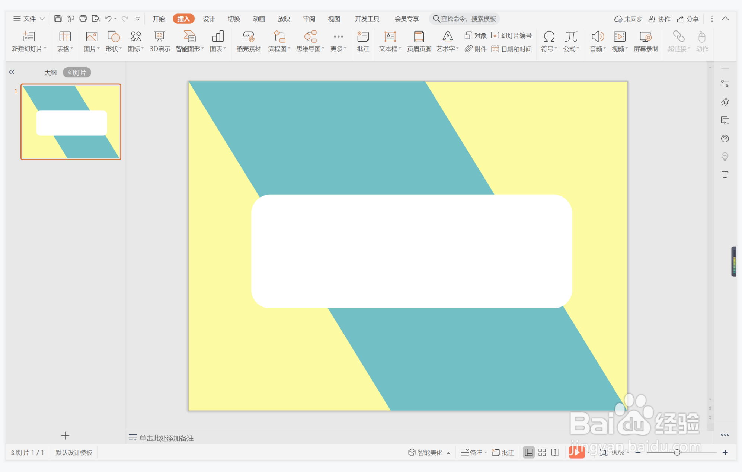Click the star icon in right sidebar
The height and width of the screenshot is (472, 742).
tap(725, 102)
